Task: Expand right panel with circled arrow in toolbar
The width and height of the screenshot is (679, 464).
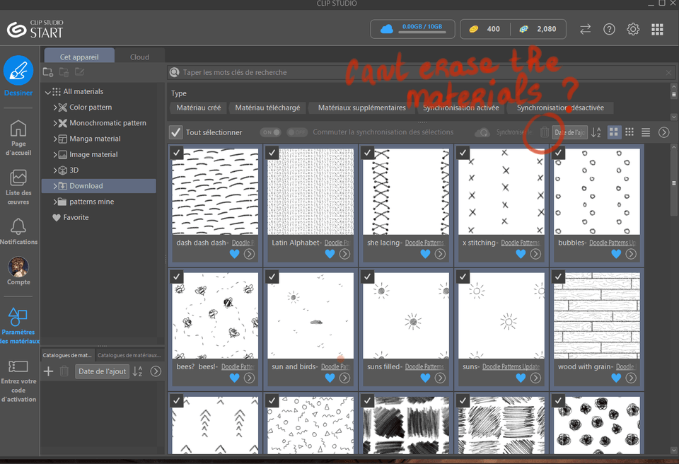Action: [x=664, y=132]
